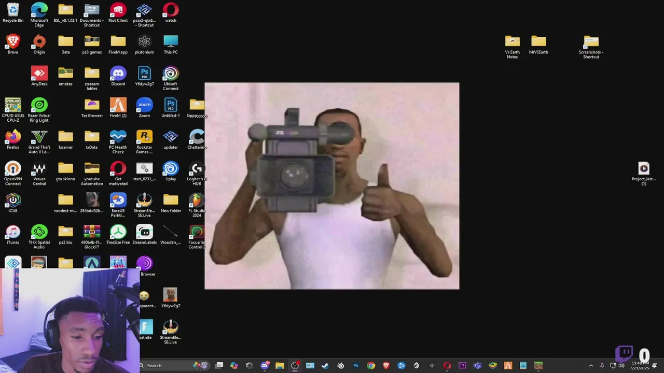664x373 pixels.
Task: Open the TreeSize Free shortcut
Action: (x=118, y=234)
